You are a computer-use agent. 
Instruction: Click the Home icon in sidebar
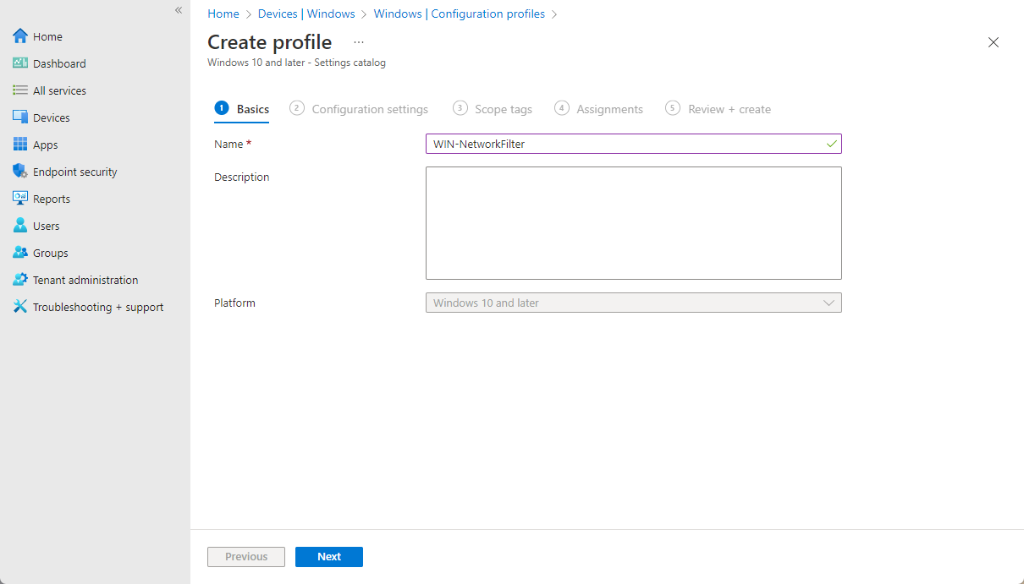20,36
